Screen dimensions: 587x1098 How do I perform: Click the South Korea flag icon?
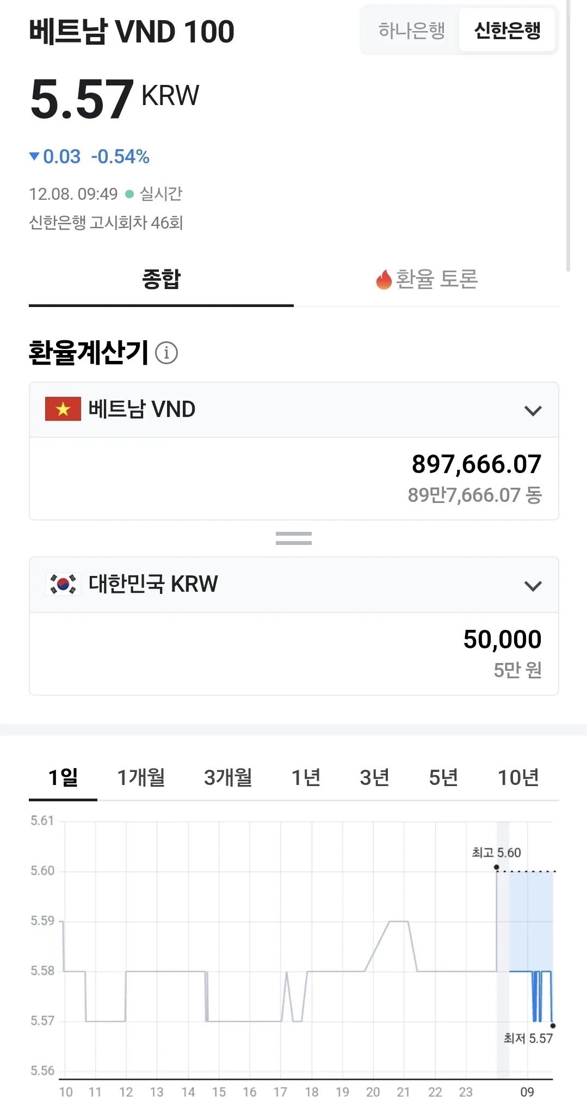pyautogui.click(x=63, y=584)
